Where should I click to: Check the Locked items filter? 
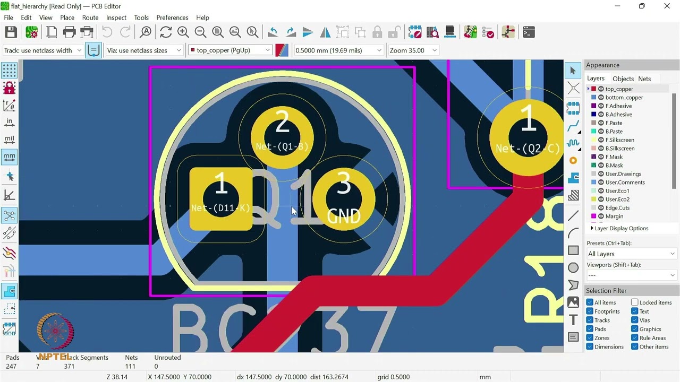coord(634,302)
